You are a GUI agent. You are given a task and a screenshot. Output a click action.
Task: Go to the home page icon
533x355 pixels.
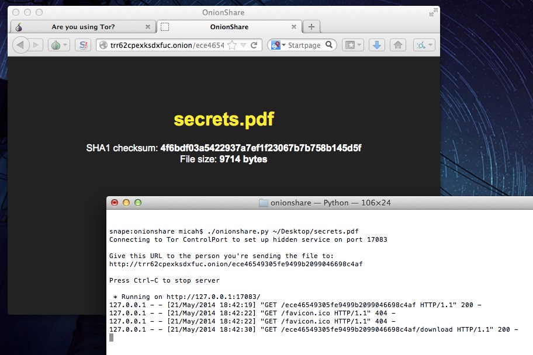pos(398,45)
